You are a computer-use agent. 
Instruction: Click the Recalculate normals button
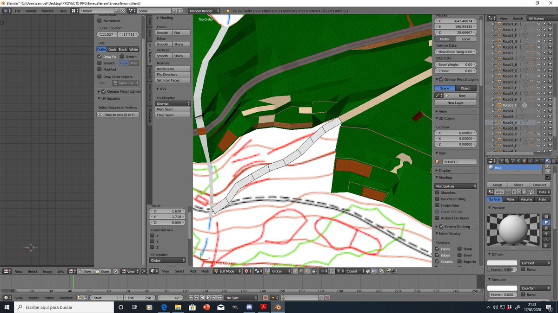(173, 69)
